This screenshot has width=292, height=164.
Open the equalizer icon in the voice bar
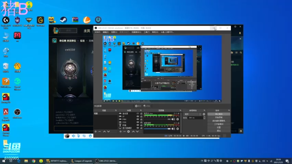(x=84, y=136)
